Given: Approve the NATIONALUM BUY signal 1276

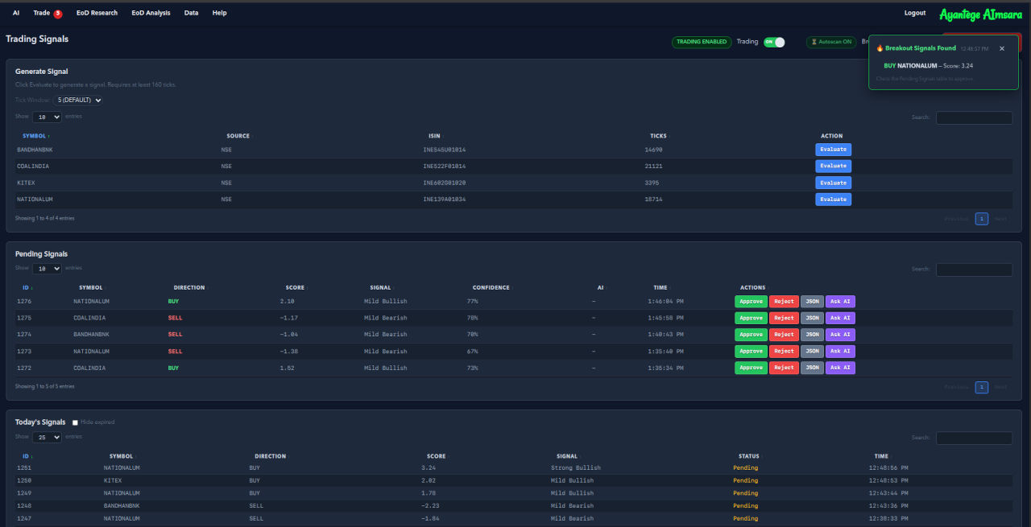Looking at the screenshot, I should pos(751,301).
